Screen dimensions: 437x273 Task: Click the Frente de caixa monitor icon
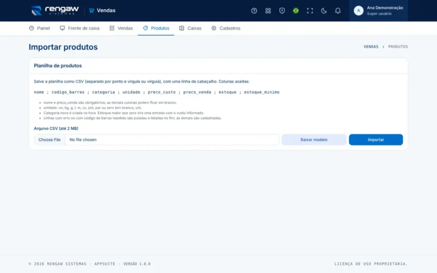tap(63, 28)
